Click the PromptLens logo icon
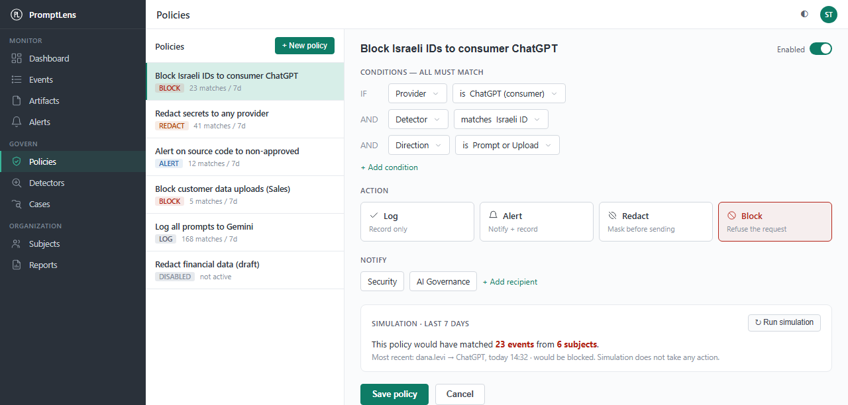This screenshot has height=405, width=848. tap(17, 15)
